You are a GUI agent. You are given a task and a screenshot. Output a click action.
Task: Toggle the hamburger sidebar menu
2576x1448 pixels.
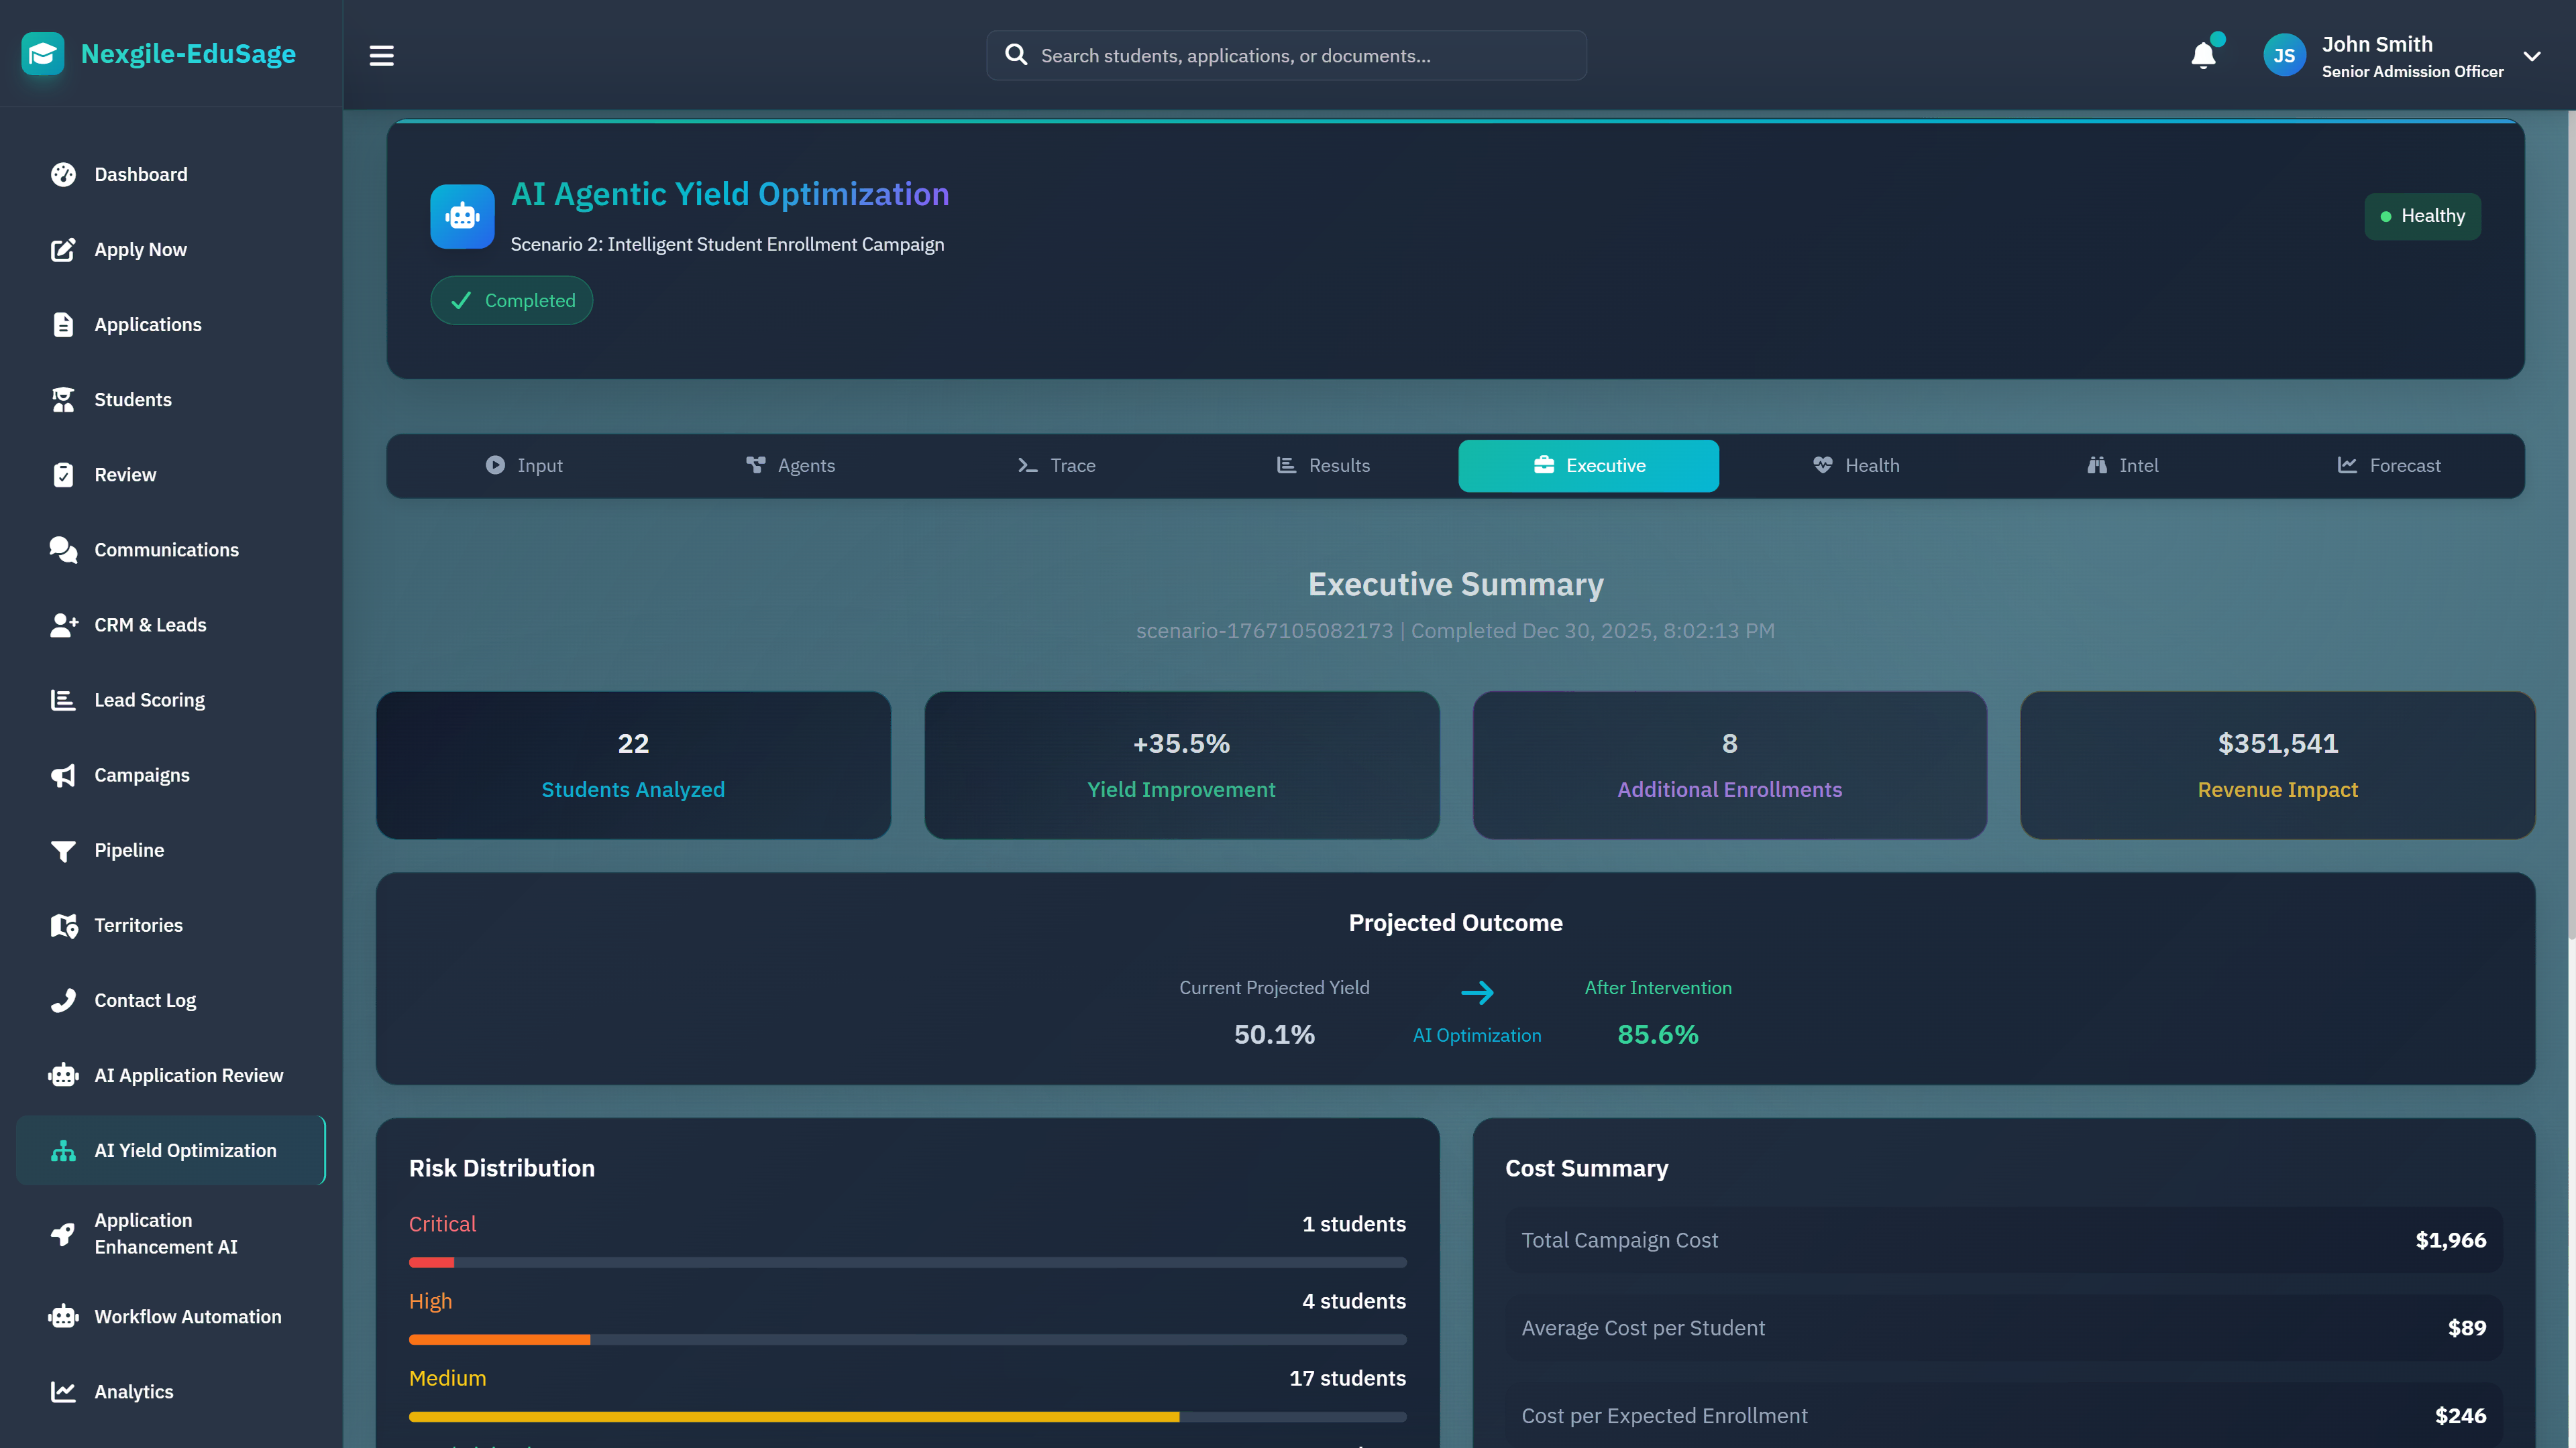(381, 56)
